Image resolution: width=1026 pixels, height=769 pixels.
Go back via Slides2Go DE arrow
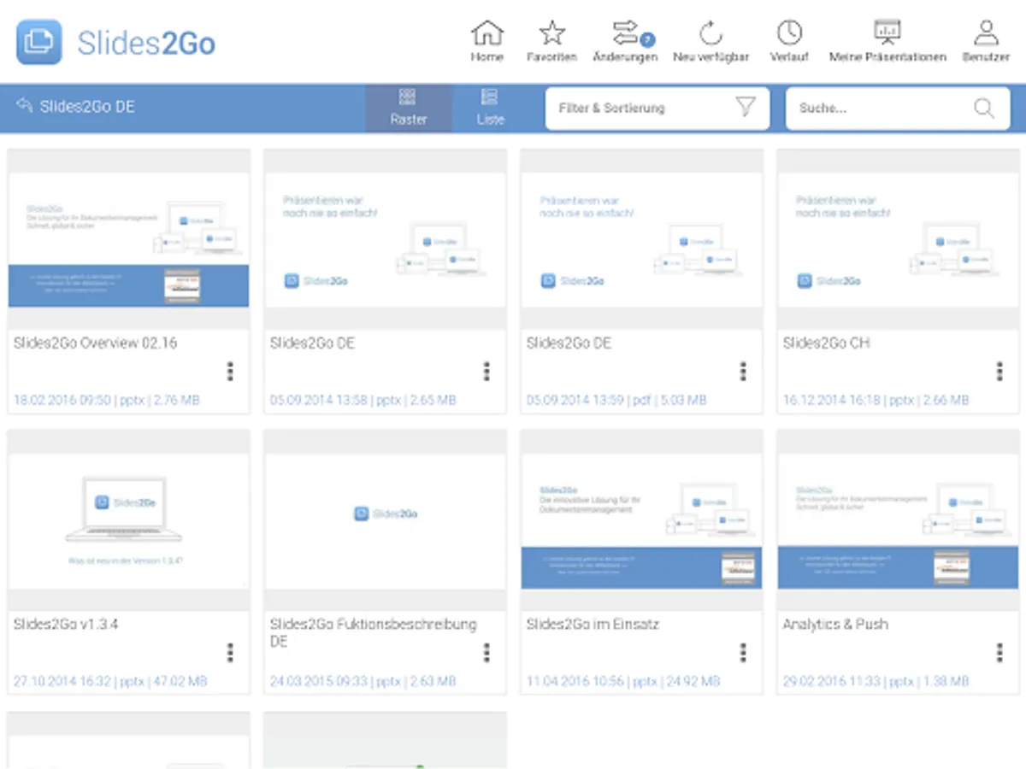coord(24,107)
